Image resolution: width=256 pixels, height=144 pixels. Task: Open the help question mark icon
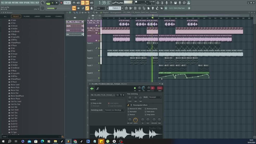coord(171,3)
